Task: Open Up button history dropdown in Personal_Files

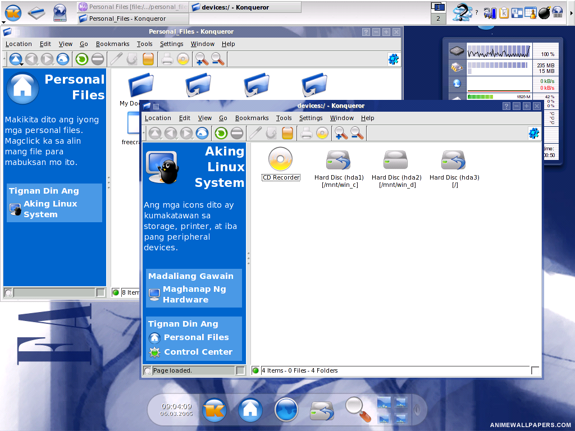Action: 22,65
